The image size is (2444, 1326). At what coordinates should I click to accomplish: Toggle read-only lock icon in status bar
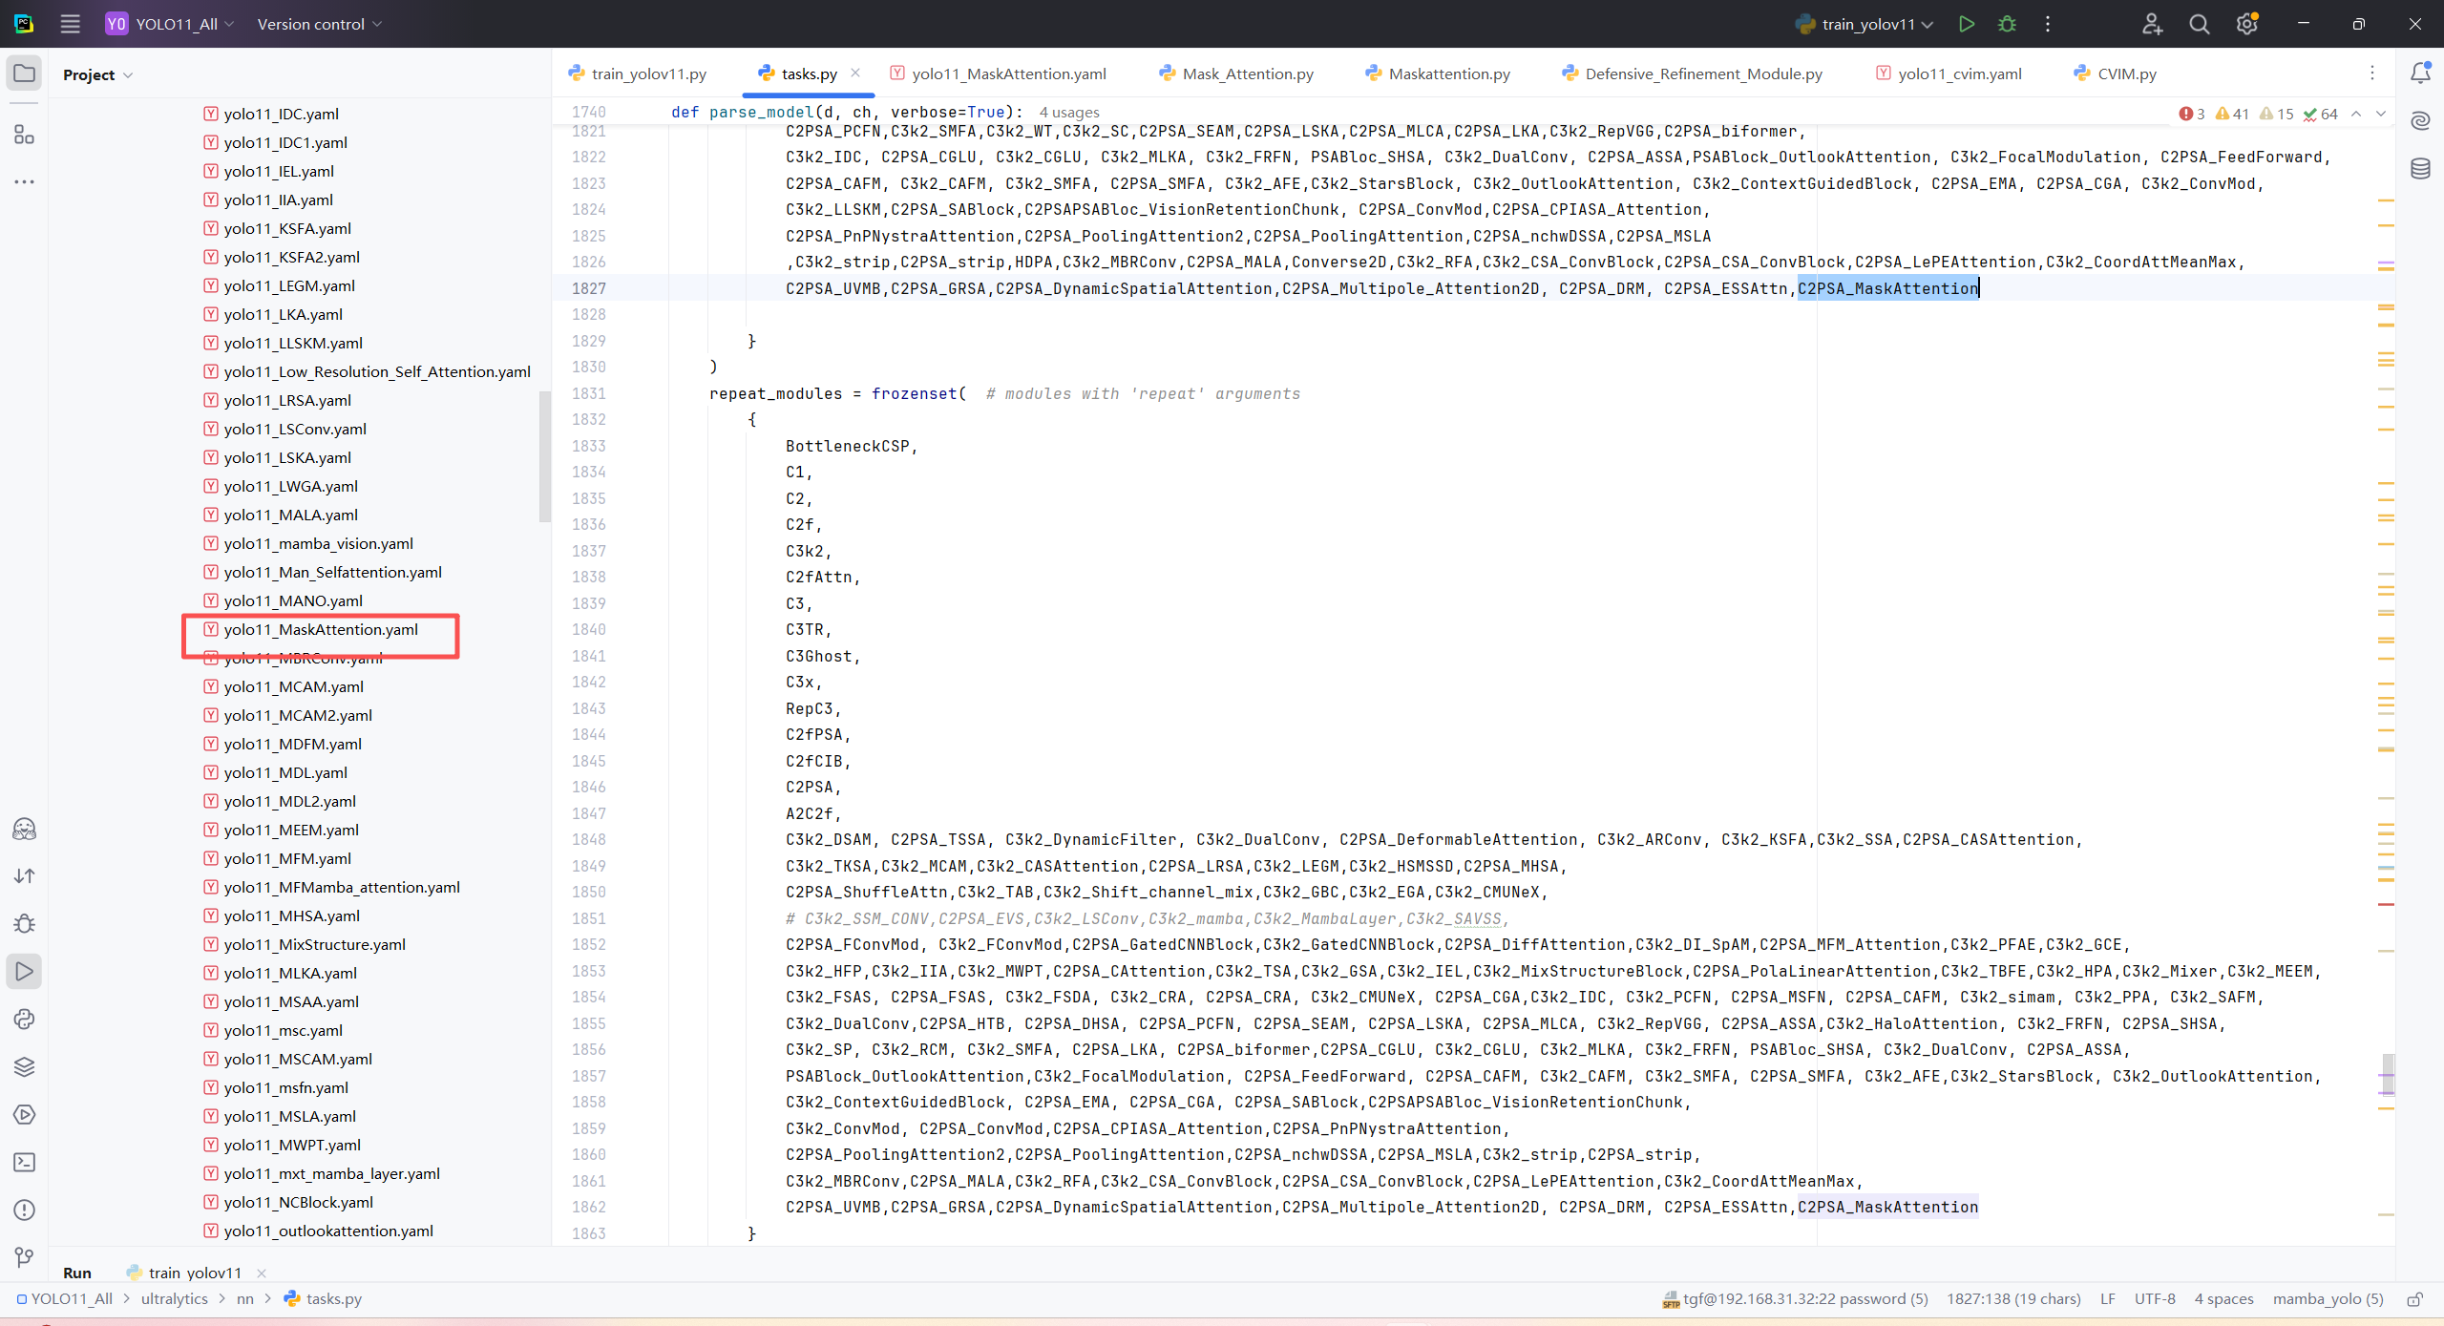2414,1299
